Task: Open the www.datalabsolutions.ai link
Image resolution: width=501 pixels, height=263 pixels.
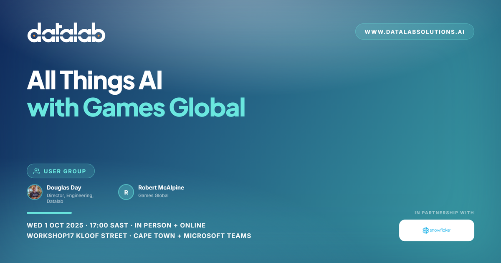Action: [415, 32]
